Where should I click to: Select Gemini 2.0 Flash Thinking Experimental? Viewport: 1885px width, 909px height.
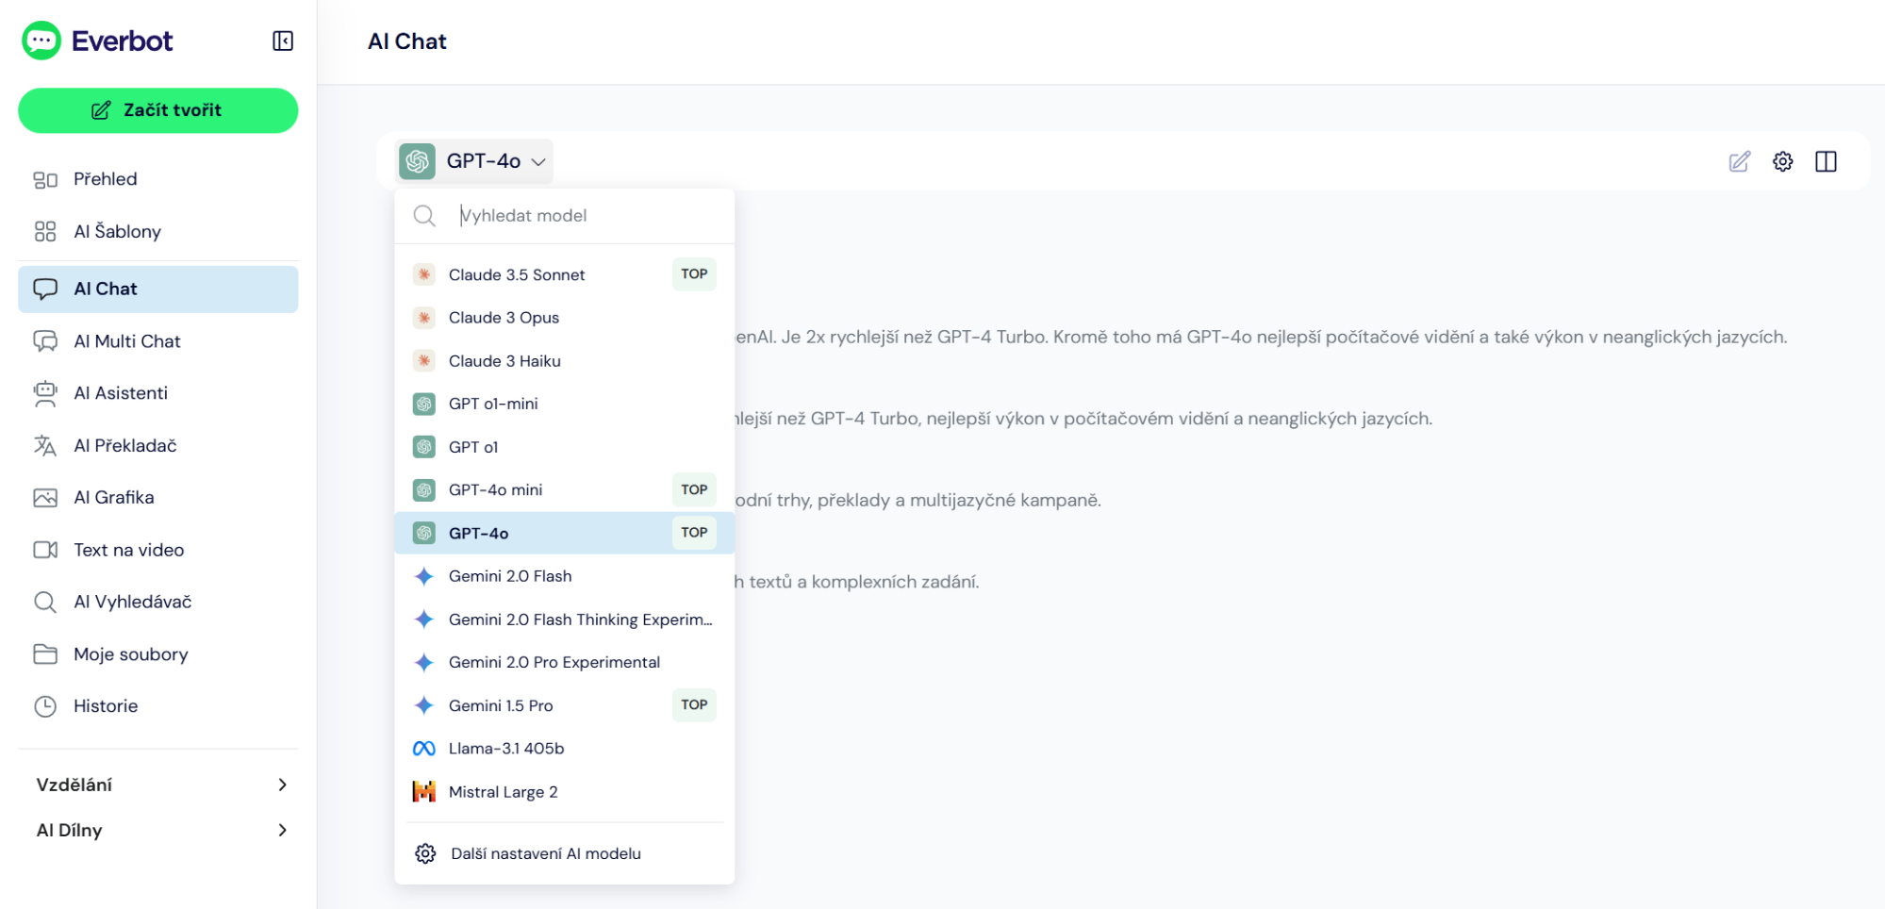564,620
